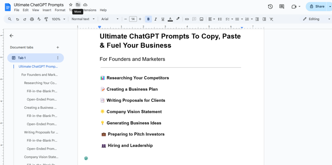
Task: Open the text alignment dropdown
Action: click(211, 19)
